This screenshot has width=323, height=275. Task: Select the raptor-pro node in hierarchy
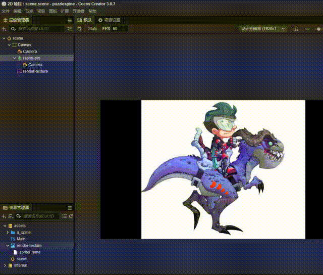37,58
